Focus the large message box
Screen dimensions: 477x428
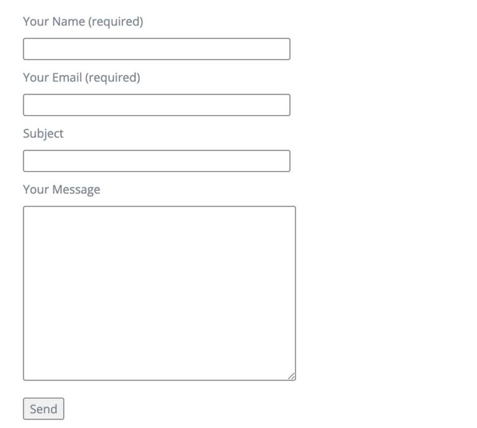pyautogui.click(x=159, y=293)
